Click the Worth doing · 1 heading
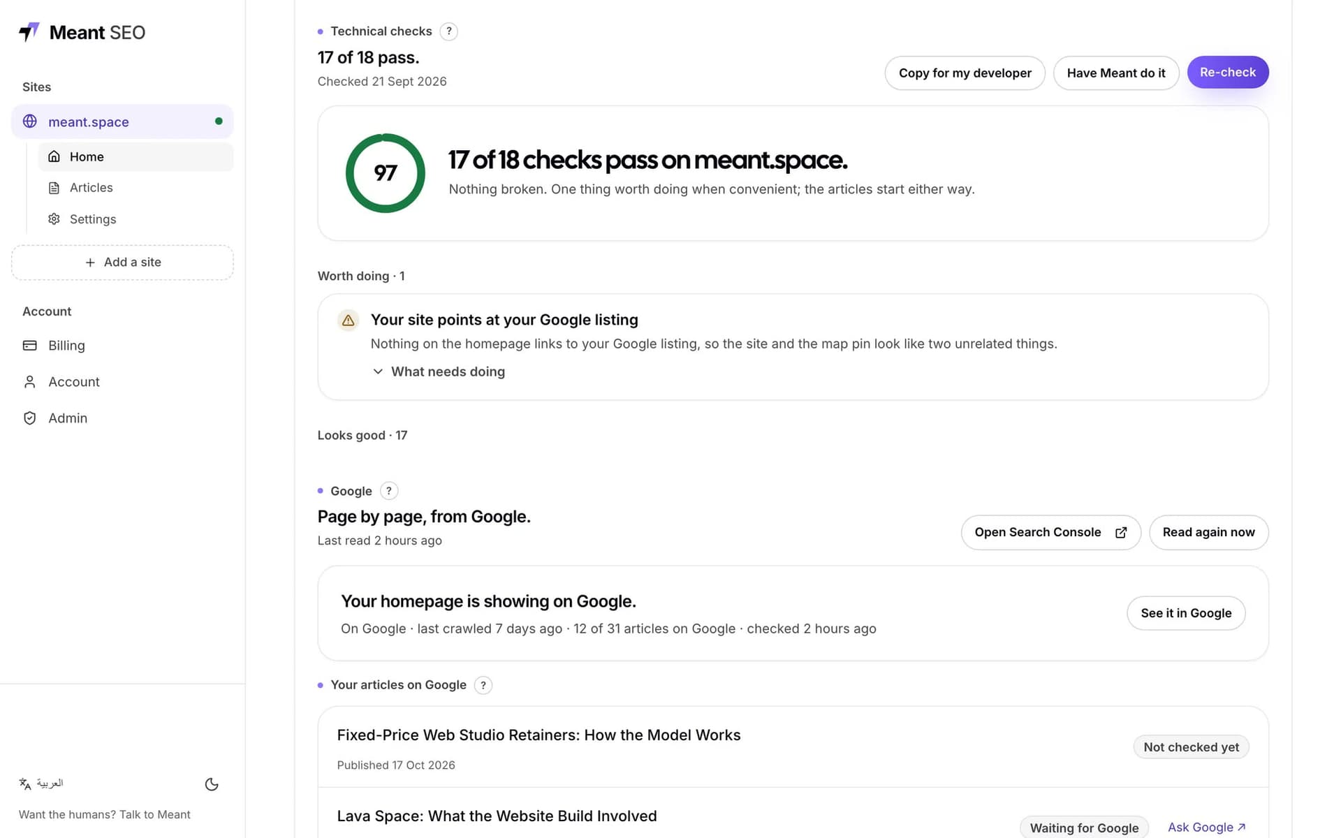Screen dimensions: 1341x838 (361, 277)
